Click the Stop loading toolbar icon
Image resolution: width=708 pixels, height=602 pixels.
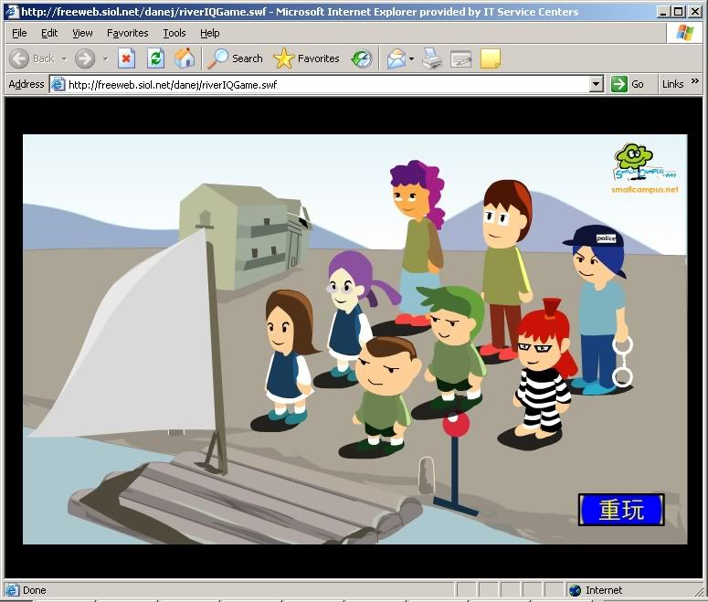[x=127, y=58]
